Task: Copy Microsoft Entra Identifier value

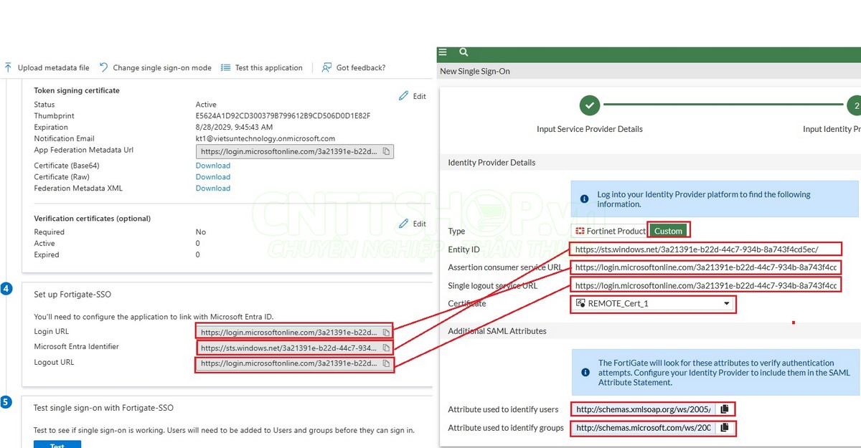Action: [x=386, y=348]
